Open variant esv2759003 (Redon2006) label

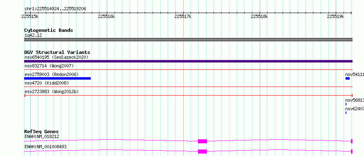[x=52, y=74]
